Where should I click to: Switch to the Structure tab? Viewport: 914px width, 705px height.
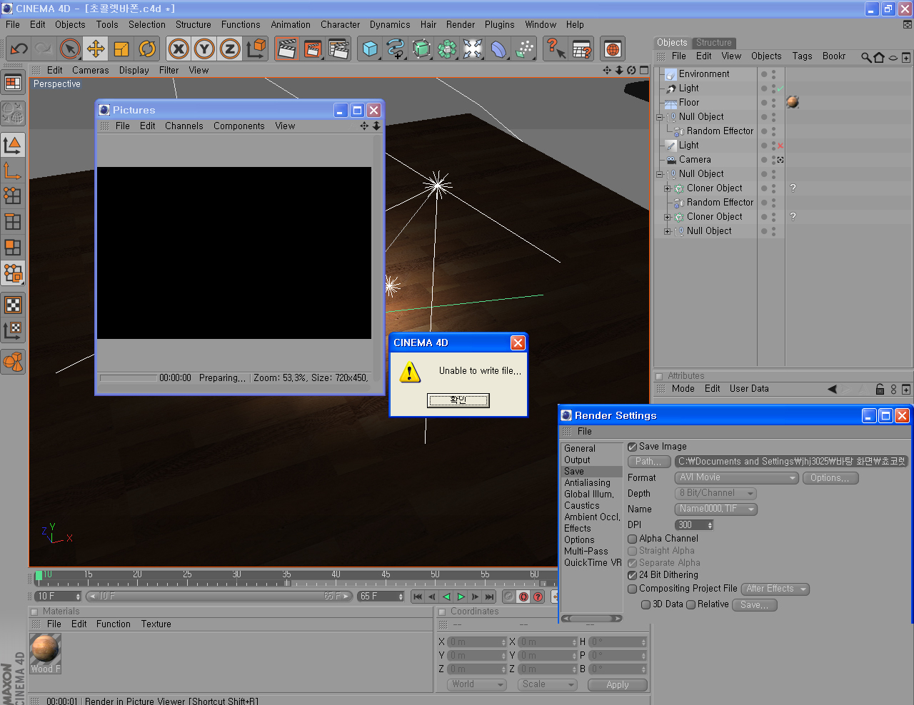[x=714, y=43]
